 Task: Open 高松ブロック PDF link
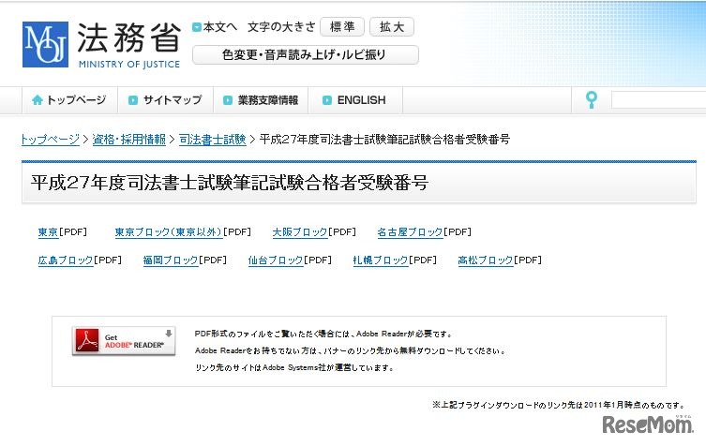486,260
